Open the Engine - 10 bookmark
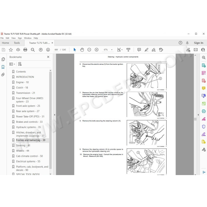The height and width of the screenshot is (207, 207). click(22, 82)
